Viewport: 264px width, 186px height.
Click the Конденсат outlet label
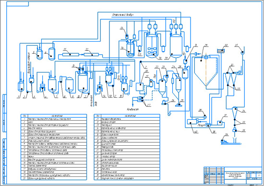(x=132, y=109)
